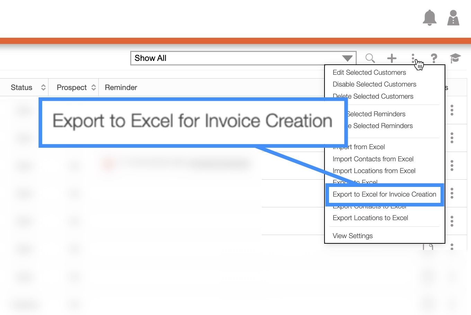Open the graduation cap training icon
The image size is (471, 315).
coord(455,58)
